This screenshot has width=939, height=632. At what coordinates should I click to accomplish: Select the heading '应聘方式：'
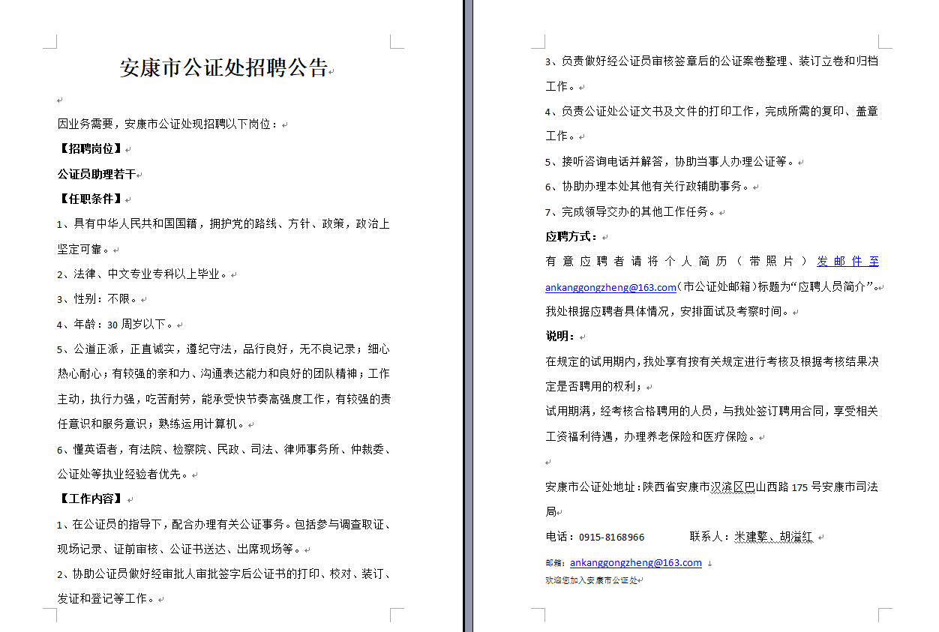571,236
